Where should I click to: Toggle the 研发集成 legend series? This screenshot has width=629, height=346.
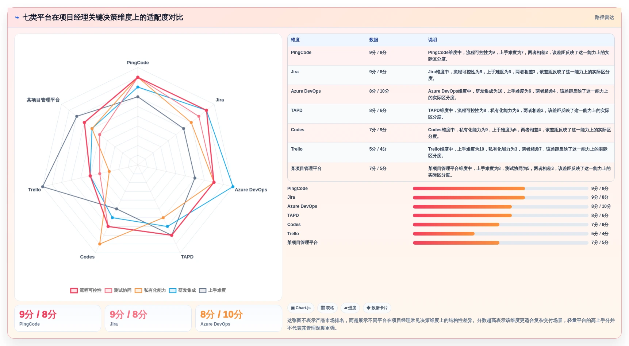183,290
